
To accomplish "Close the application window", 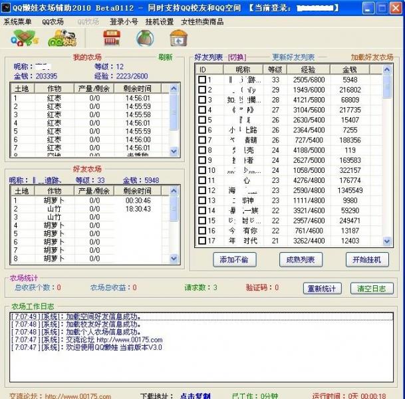I will (396, 8).
